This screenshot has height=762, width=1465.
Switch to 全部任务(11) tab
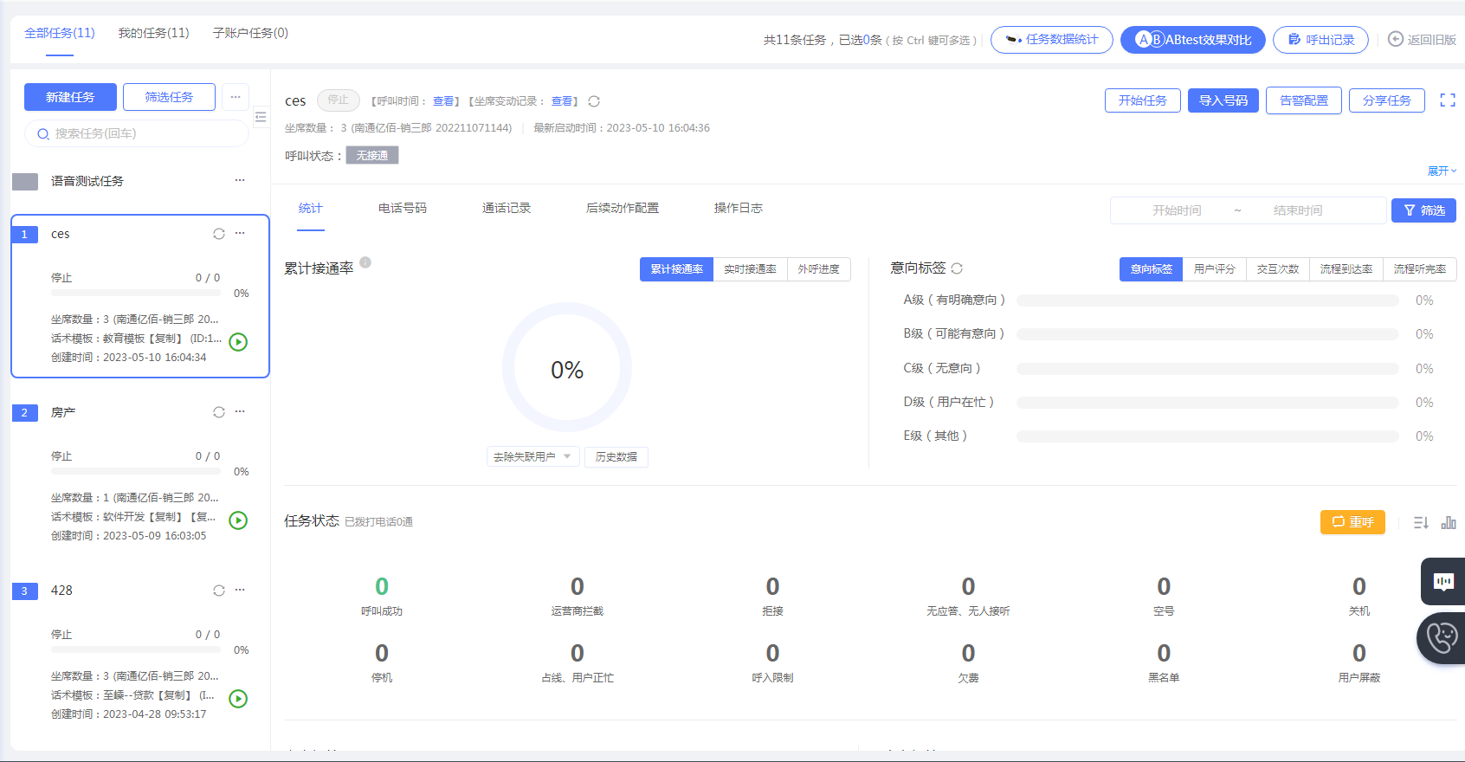pyautogui.click(x=60, y=33)
